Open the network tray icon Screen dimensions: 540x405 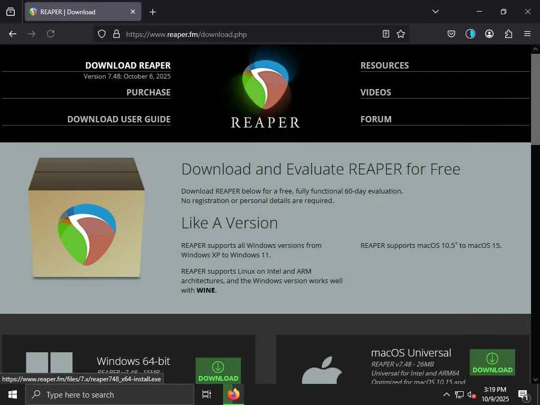459,394
